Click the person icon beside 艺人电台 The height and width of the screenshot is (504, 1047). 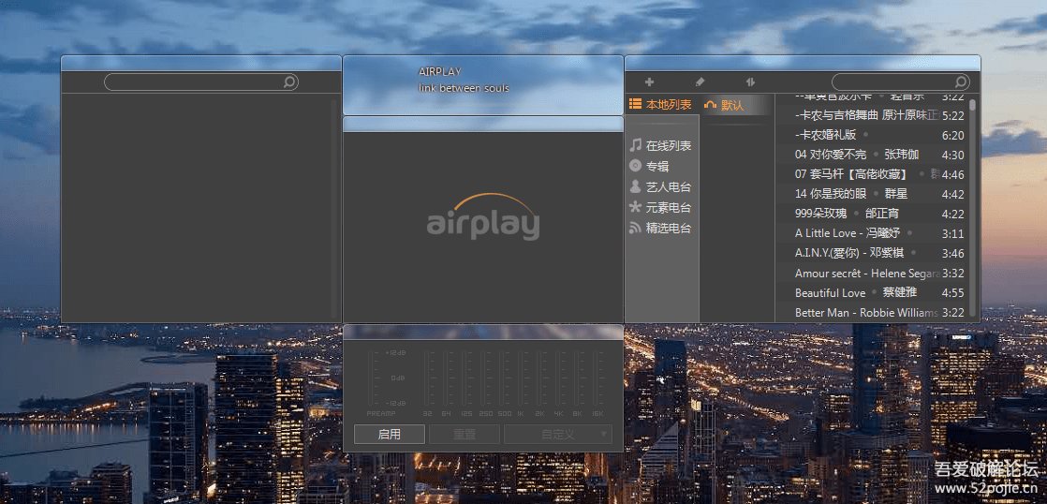point(635,186)
